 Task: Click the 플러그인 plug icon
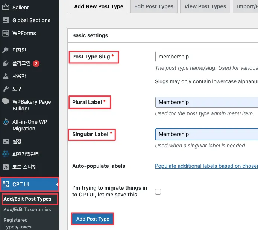click(6, 63)
